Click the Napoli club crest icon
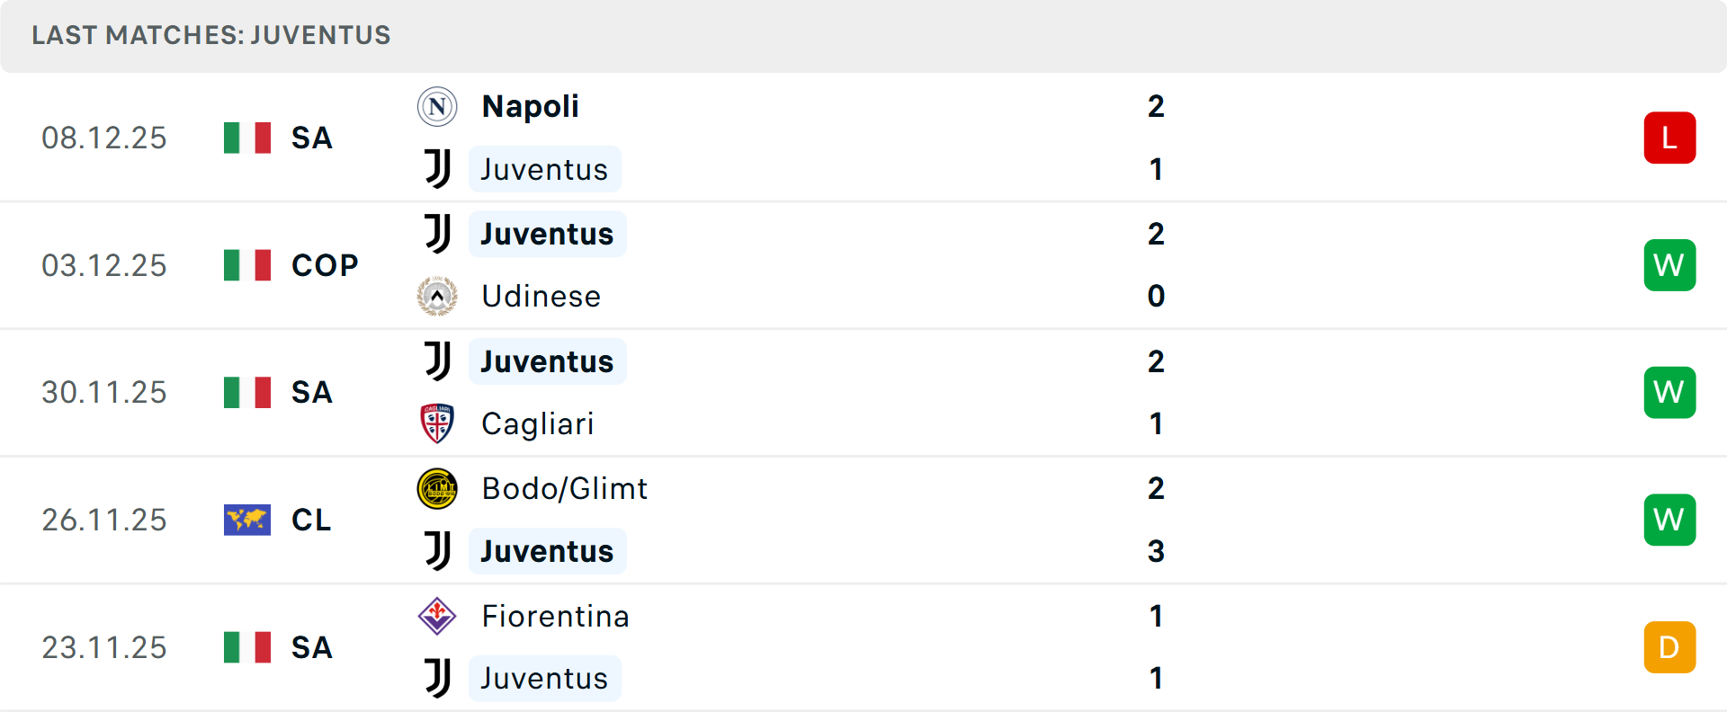This screenshot has height=712, width=1727. pyautogui.click(x=437, y=107)
